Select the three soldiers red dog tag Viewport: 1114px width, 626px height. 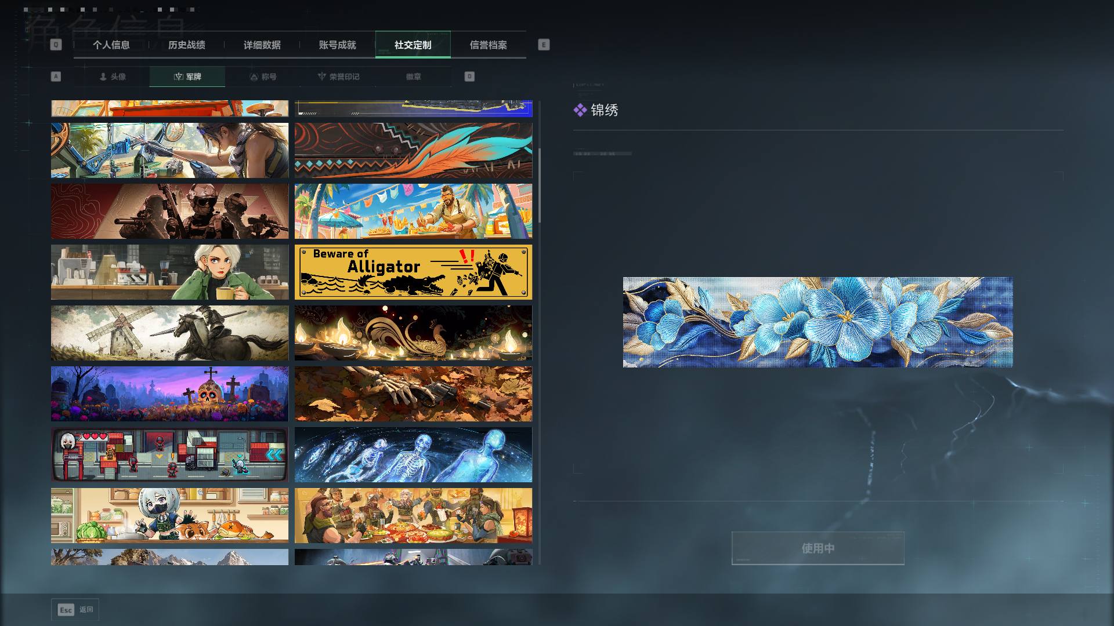click(169, 211)
